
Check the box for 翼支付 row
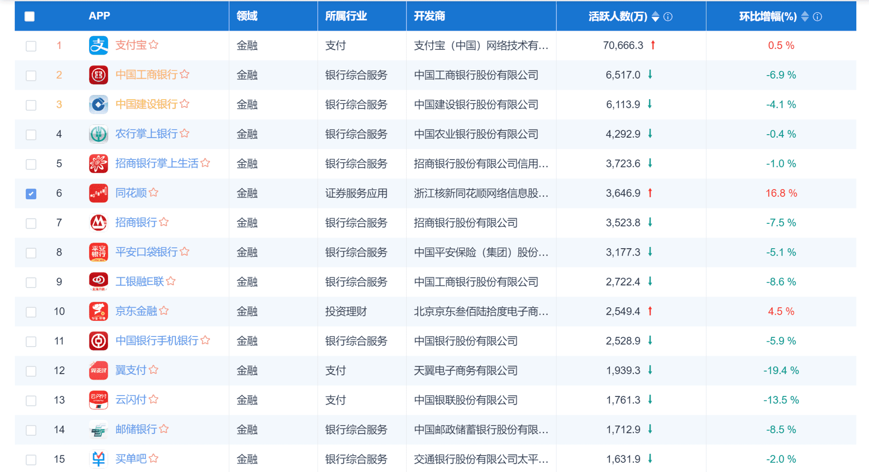coord(31,371)
